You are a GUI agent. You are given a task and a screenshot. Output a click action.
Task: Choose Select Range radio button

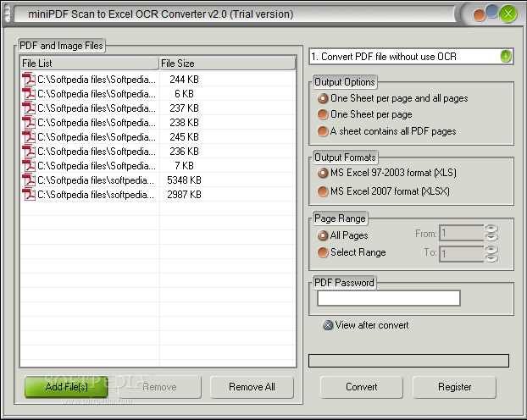[x=352, y=252]
